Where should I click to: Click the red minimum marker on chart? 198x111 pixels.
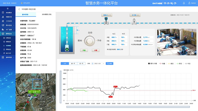click(110, 97)
